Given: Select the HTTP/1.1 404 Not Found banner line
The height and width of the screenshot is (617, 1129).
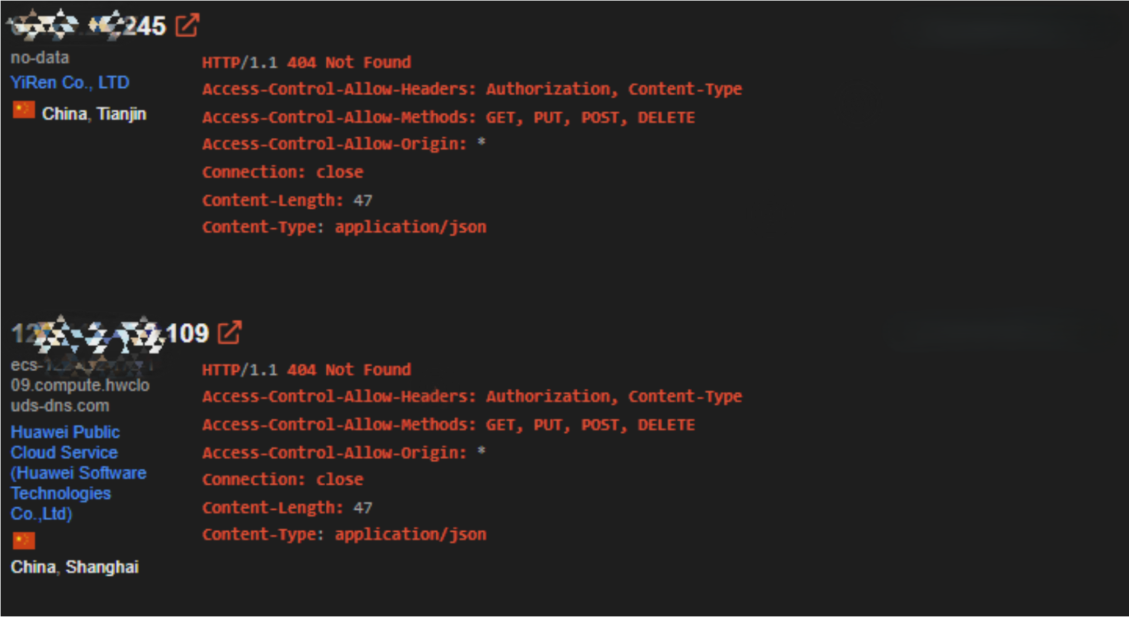Looking at the screenshot, I should pyautogui.click(x=306, y=62).
